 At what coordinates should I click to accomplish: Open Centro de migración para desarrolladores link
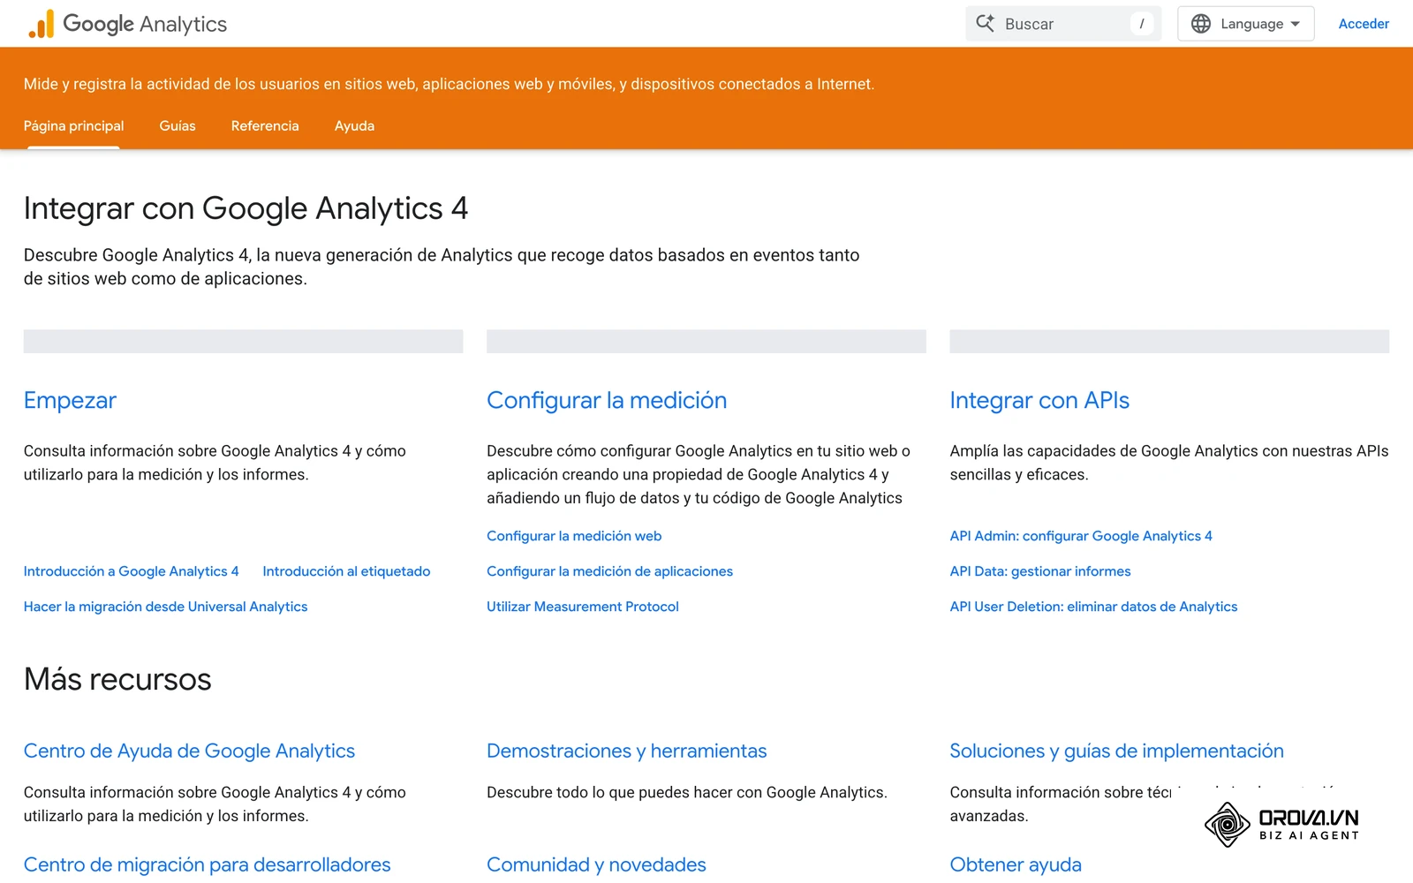(x=207, y=864)
